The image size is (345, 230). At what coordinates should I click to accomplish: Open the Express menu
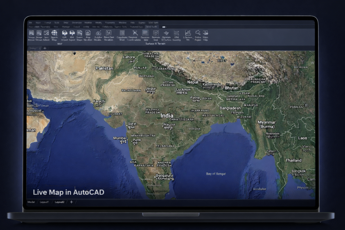(142, 23)
